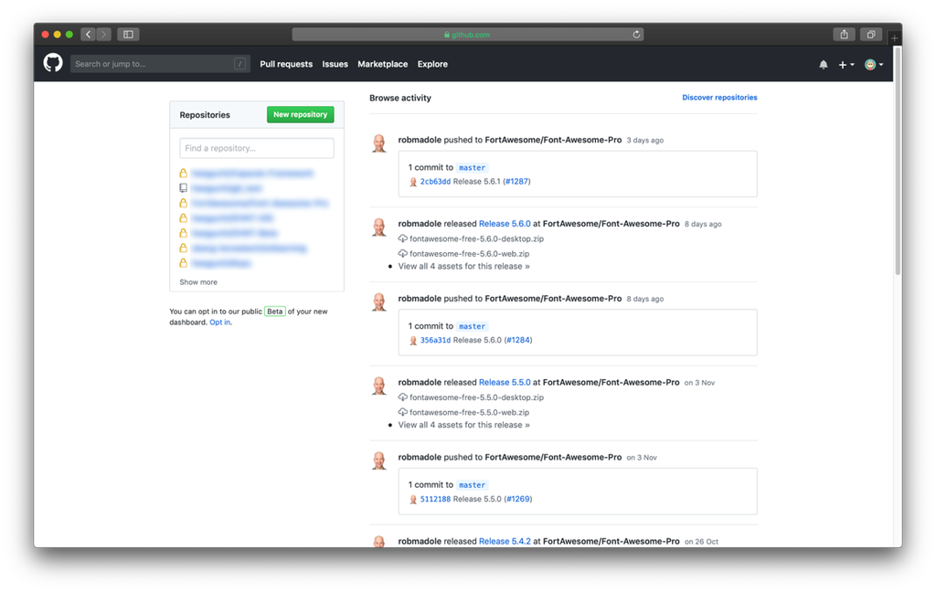936x592 pixels.
Task: Open FortAwesome/Font-Awesome-Pro in the 3 days ago push
Action: tap(553, 140)
